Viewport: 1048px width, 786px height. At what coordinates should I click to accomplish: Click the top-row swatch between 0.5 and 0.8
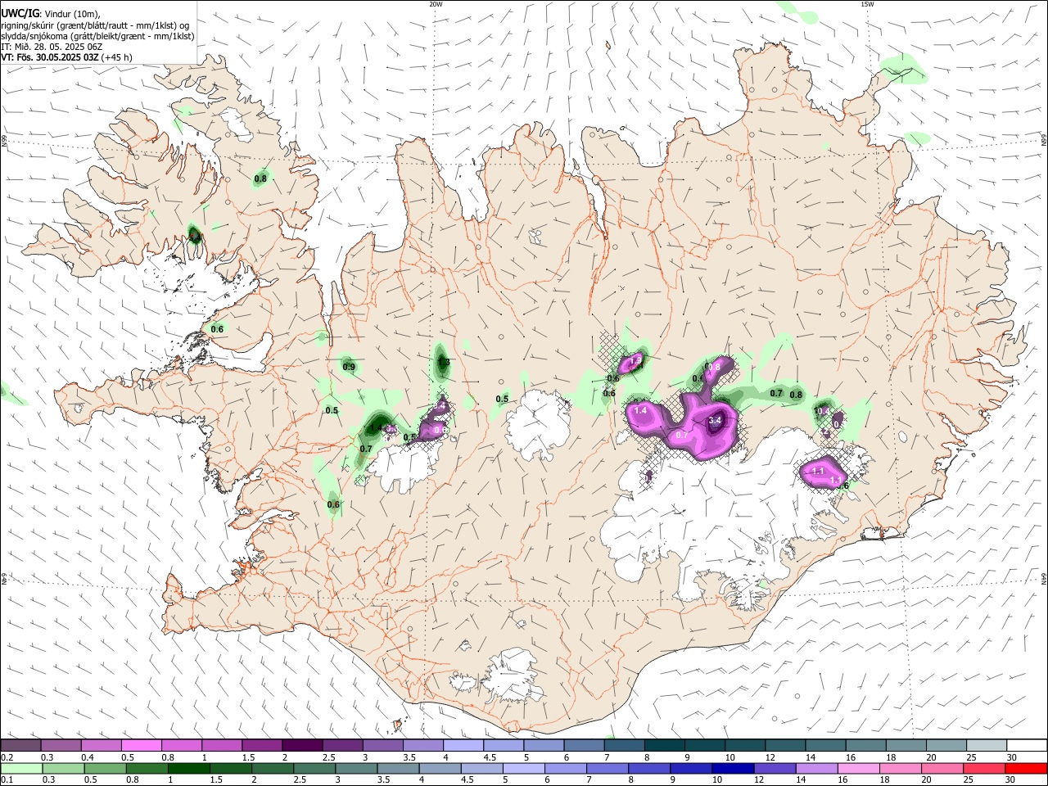(141, 746)
